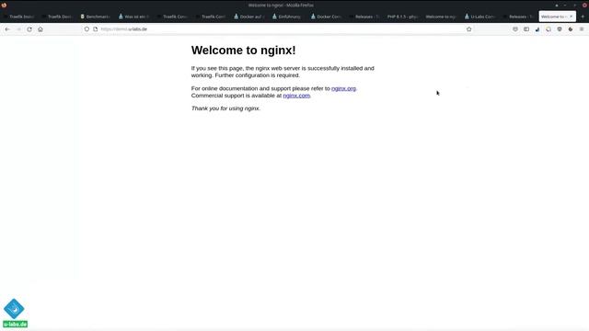Bookmark this page with the star icon
Viewport: 589px width, 331px height.
(x=468, y=29)
